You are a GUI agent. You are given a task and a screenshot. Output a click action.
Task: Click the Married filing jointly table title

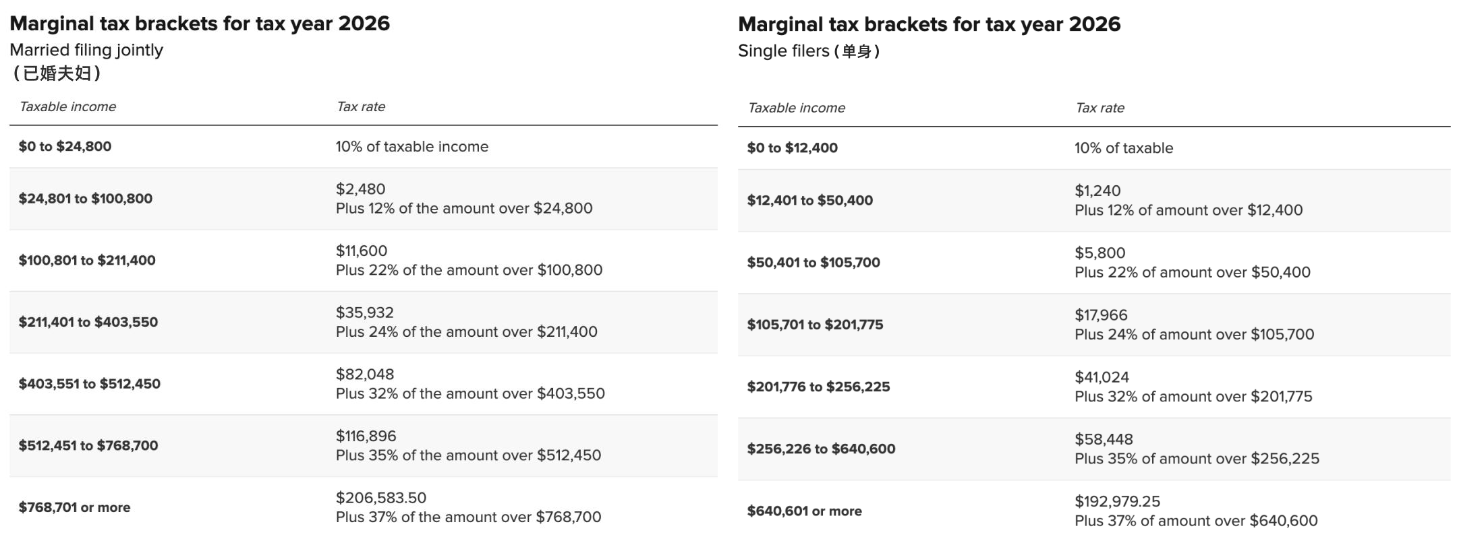(x=200, y=24)
